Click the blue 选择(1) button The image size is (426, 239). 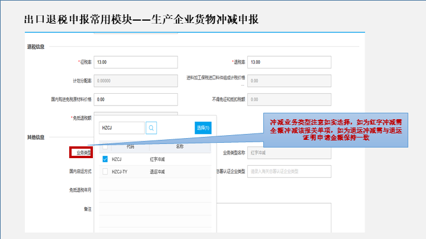pos(203,128)
